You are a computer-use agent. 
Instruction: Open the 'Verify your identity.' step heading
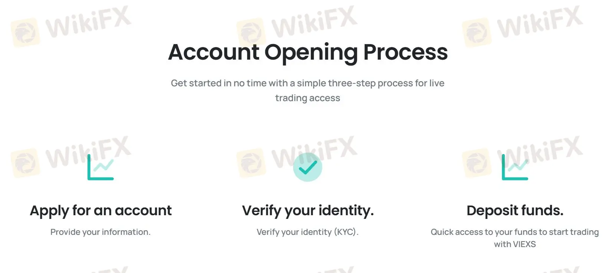click(308, 210)
